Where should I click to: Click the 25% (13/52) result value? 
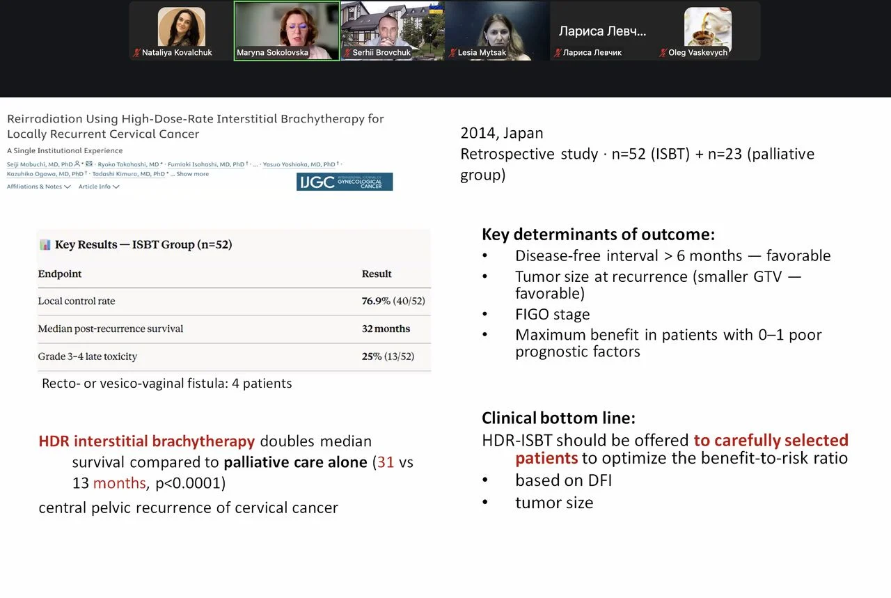click(388, 356)
